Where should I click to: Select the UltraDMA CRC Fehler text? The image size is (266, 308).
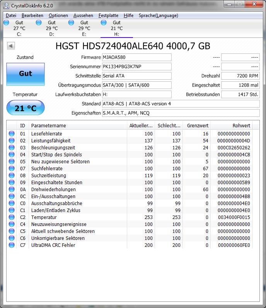coord(53,245)
